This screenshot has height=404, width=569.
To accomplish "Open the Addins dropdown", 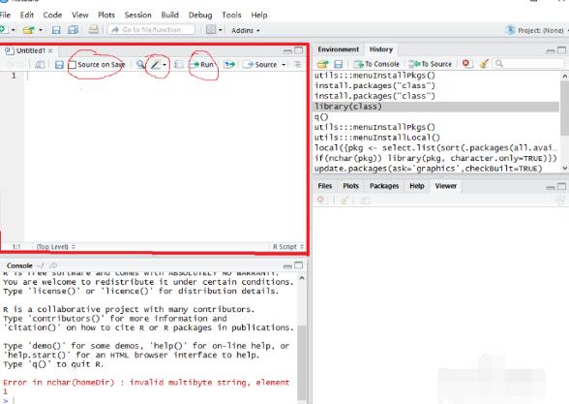I will pos(246,31).
